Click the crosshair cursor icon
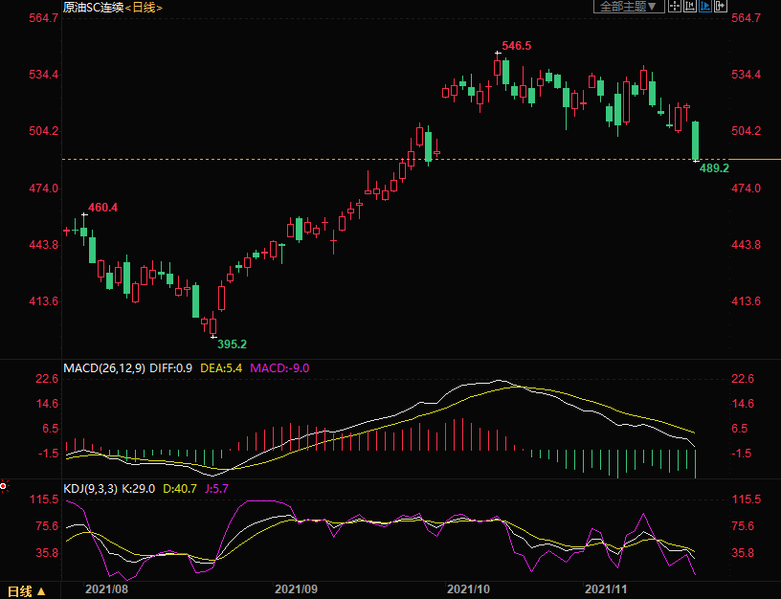The image size is (781, 599). [674, 7]
